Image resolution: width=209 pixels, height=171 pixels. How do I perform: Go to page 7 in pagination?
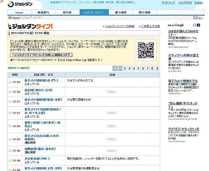click(148, 68)
